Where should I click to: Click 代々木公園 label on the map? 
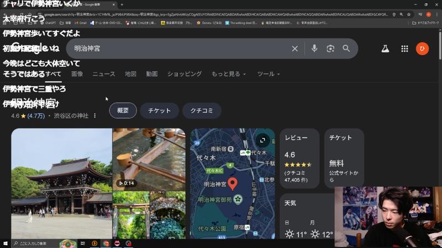(x=212, y=228)
